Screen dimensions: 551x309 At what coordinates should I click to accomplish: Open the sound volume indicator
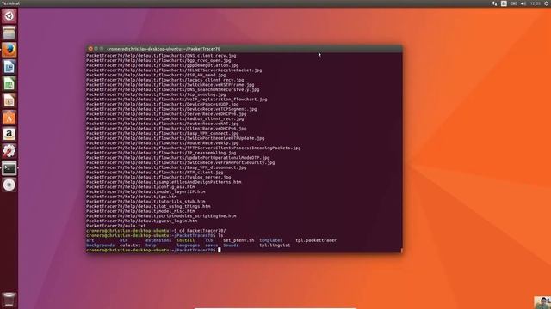pyautogui.click(x=523, y=3)
